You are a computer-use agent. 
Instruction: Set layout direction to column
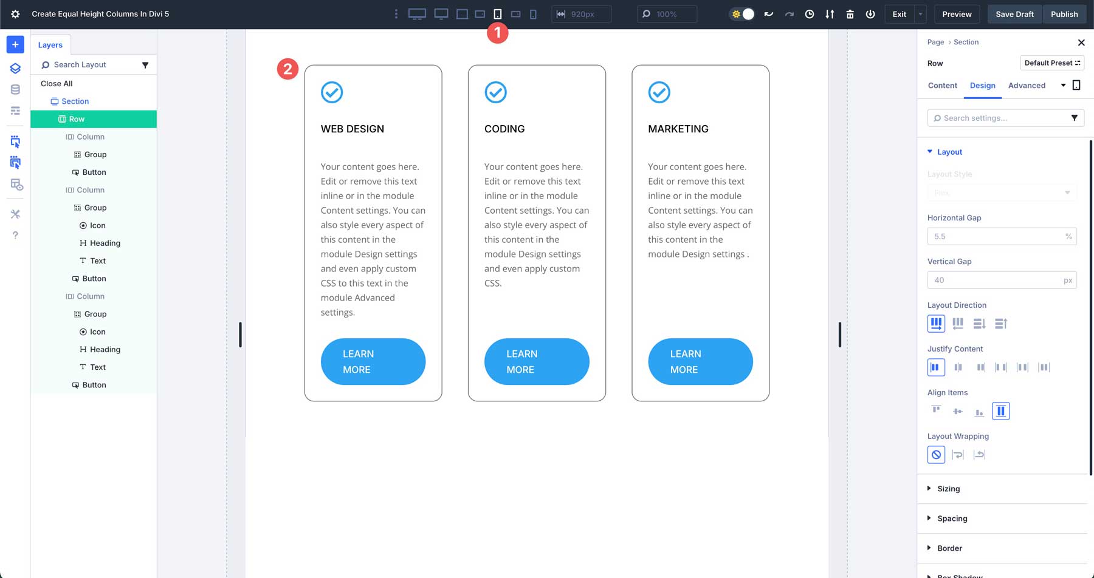[x=979, y=324]
